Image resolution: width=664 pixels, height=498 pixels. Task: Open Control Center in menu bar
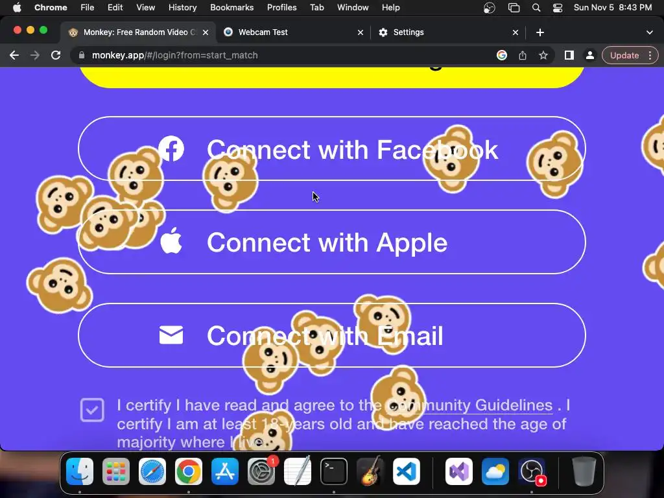tap(557, 8)
